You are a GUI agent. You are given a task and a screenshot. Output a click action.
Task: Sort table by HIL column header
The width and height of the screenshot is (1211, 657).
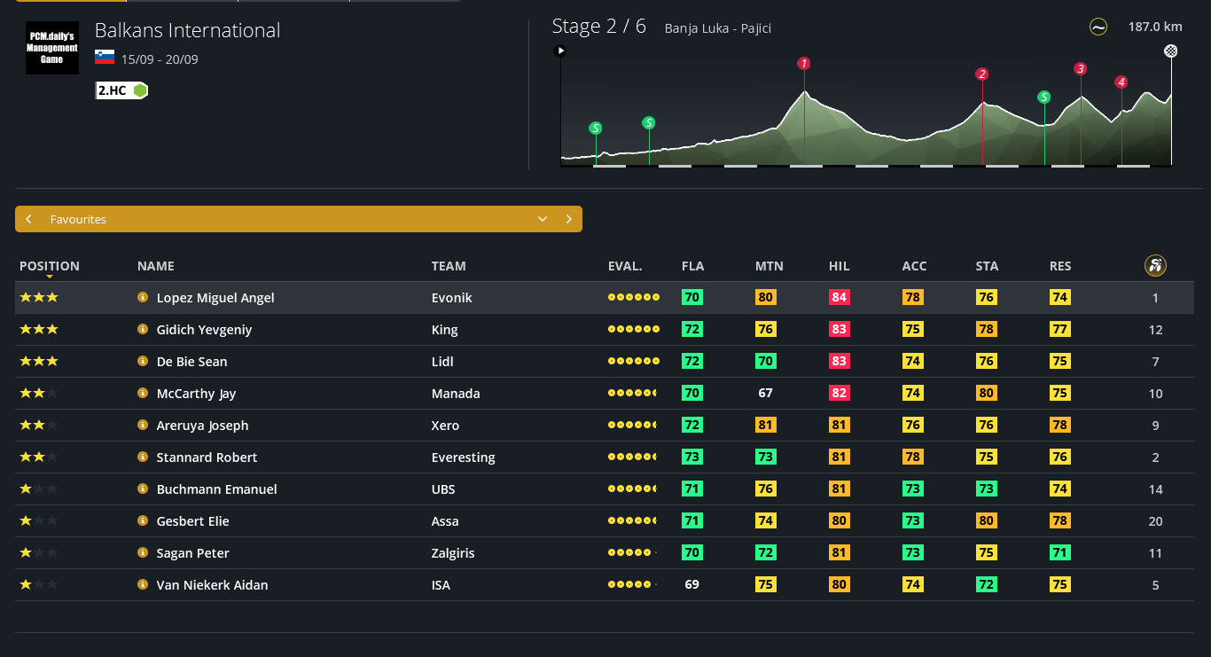(839, 266)
